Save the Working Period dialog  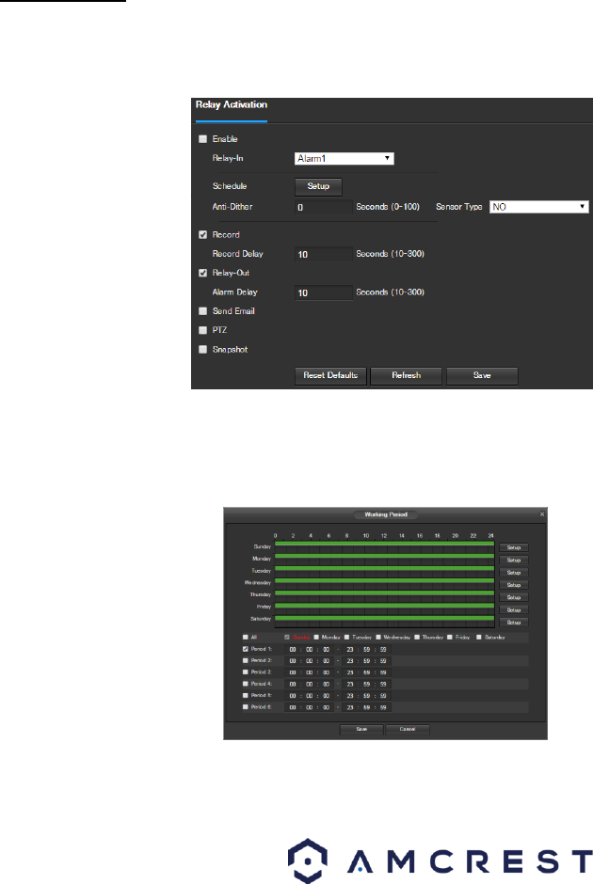click(x=361, y=730)
